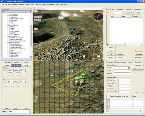Screen dimensions: 145x116
Task: Open the File menu
Action: (x=3, y=4)
